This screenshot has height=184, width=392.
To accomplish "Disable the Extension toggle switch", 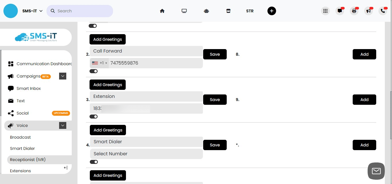I will coord(94,116).
